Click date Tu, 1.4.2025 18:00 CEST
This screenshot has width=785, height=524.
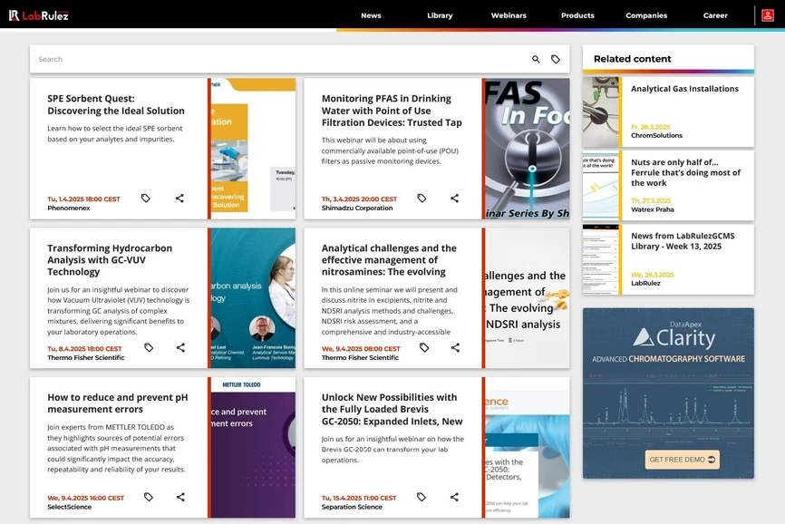(83, 199)
